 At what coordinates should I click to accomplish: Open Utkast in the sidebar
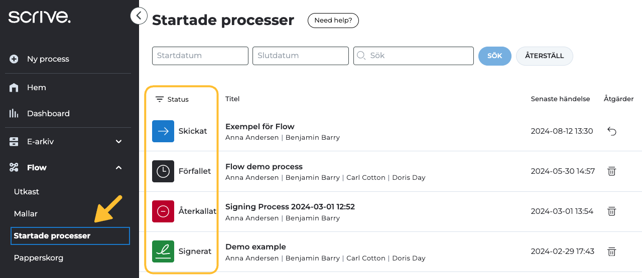(x=27, y=192)
